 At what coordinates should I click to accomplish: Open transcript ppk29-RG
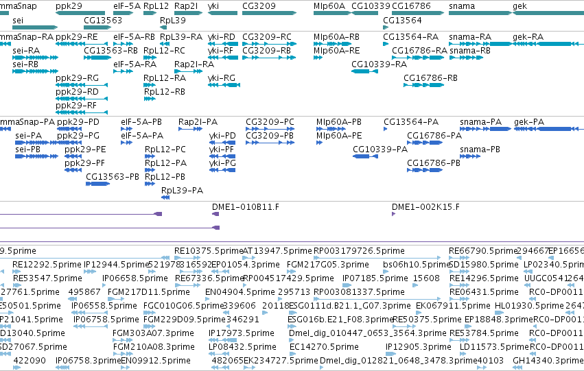[77, 78]
